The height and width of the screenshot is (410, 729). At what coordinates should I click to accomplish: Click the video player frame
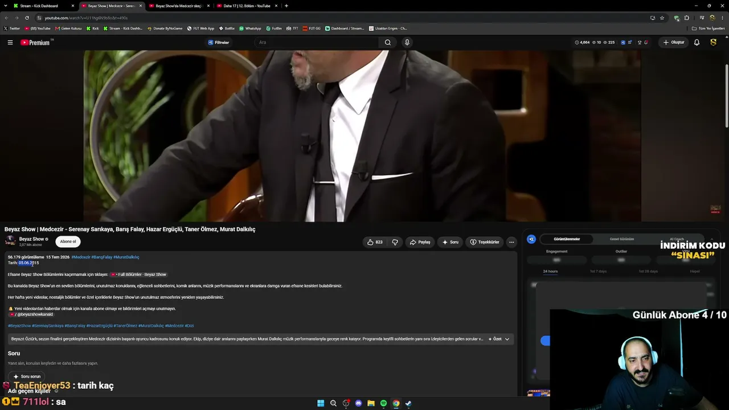coord(362,136)
